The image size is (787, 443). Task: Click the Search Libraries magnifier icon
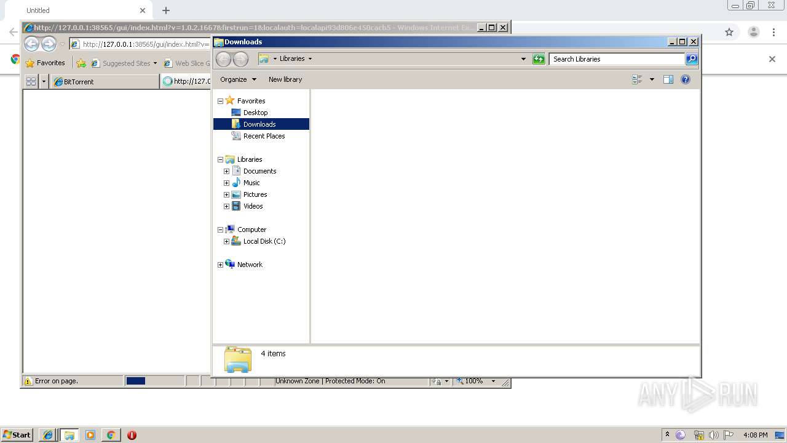click(x=692, y=59)
